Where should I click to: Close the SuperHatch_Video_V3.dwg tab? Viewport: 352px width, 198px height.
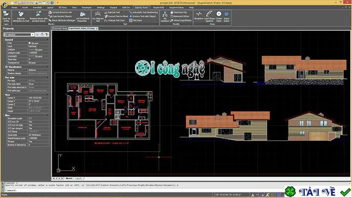tap(97, 29)
